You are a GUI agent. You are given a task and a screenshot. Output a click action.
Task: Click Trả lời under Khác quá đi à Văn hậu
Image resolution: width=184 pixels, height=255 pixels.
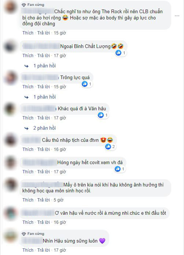(x=44, y=118)
